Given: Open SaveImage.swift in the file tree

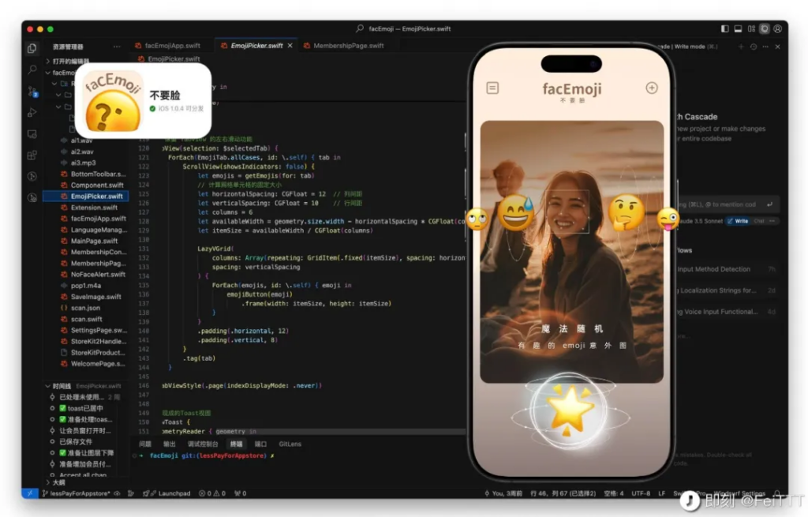Looking at the screenshot, I should point(95,296).
